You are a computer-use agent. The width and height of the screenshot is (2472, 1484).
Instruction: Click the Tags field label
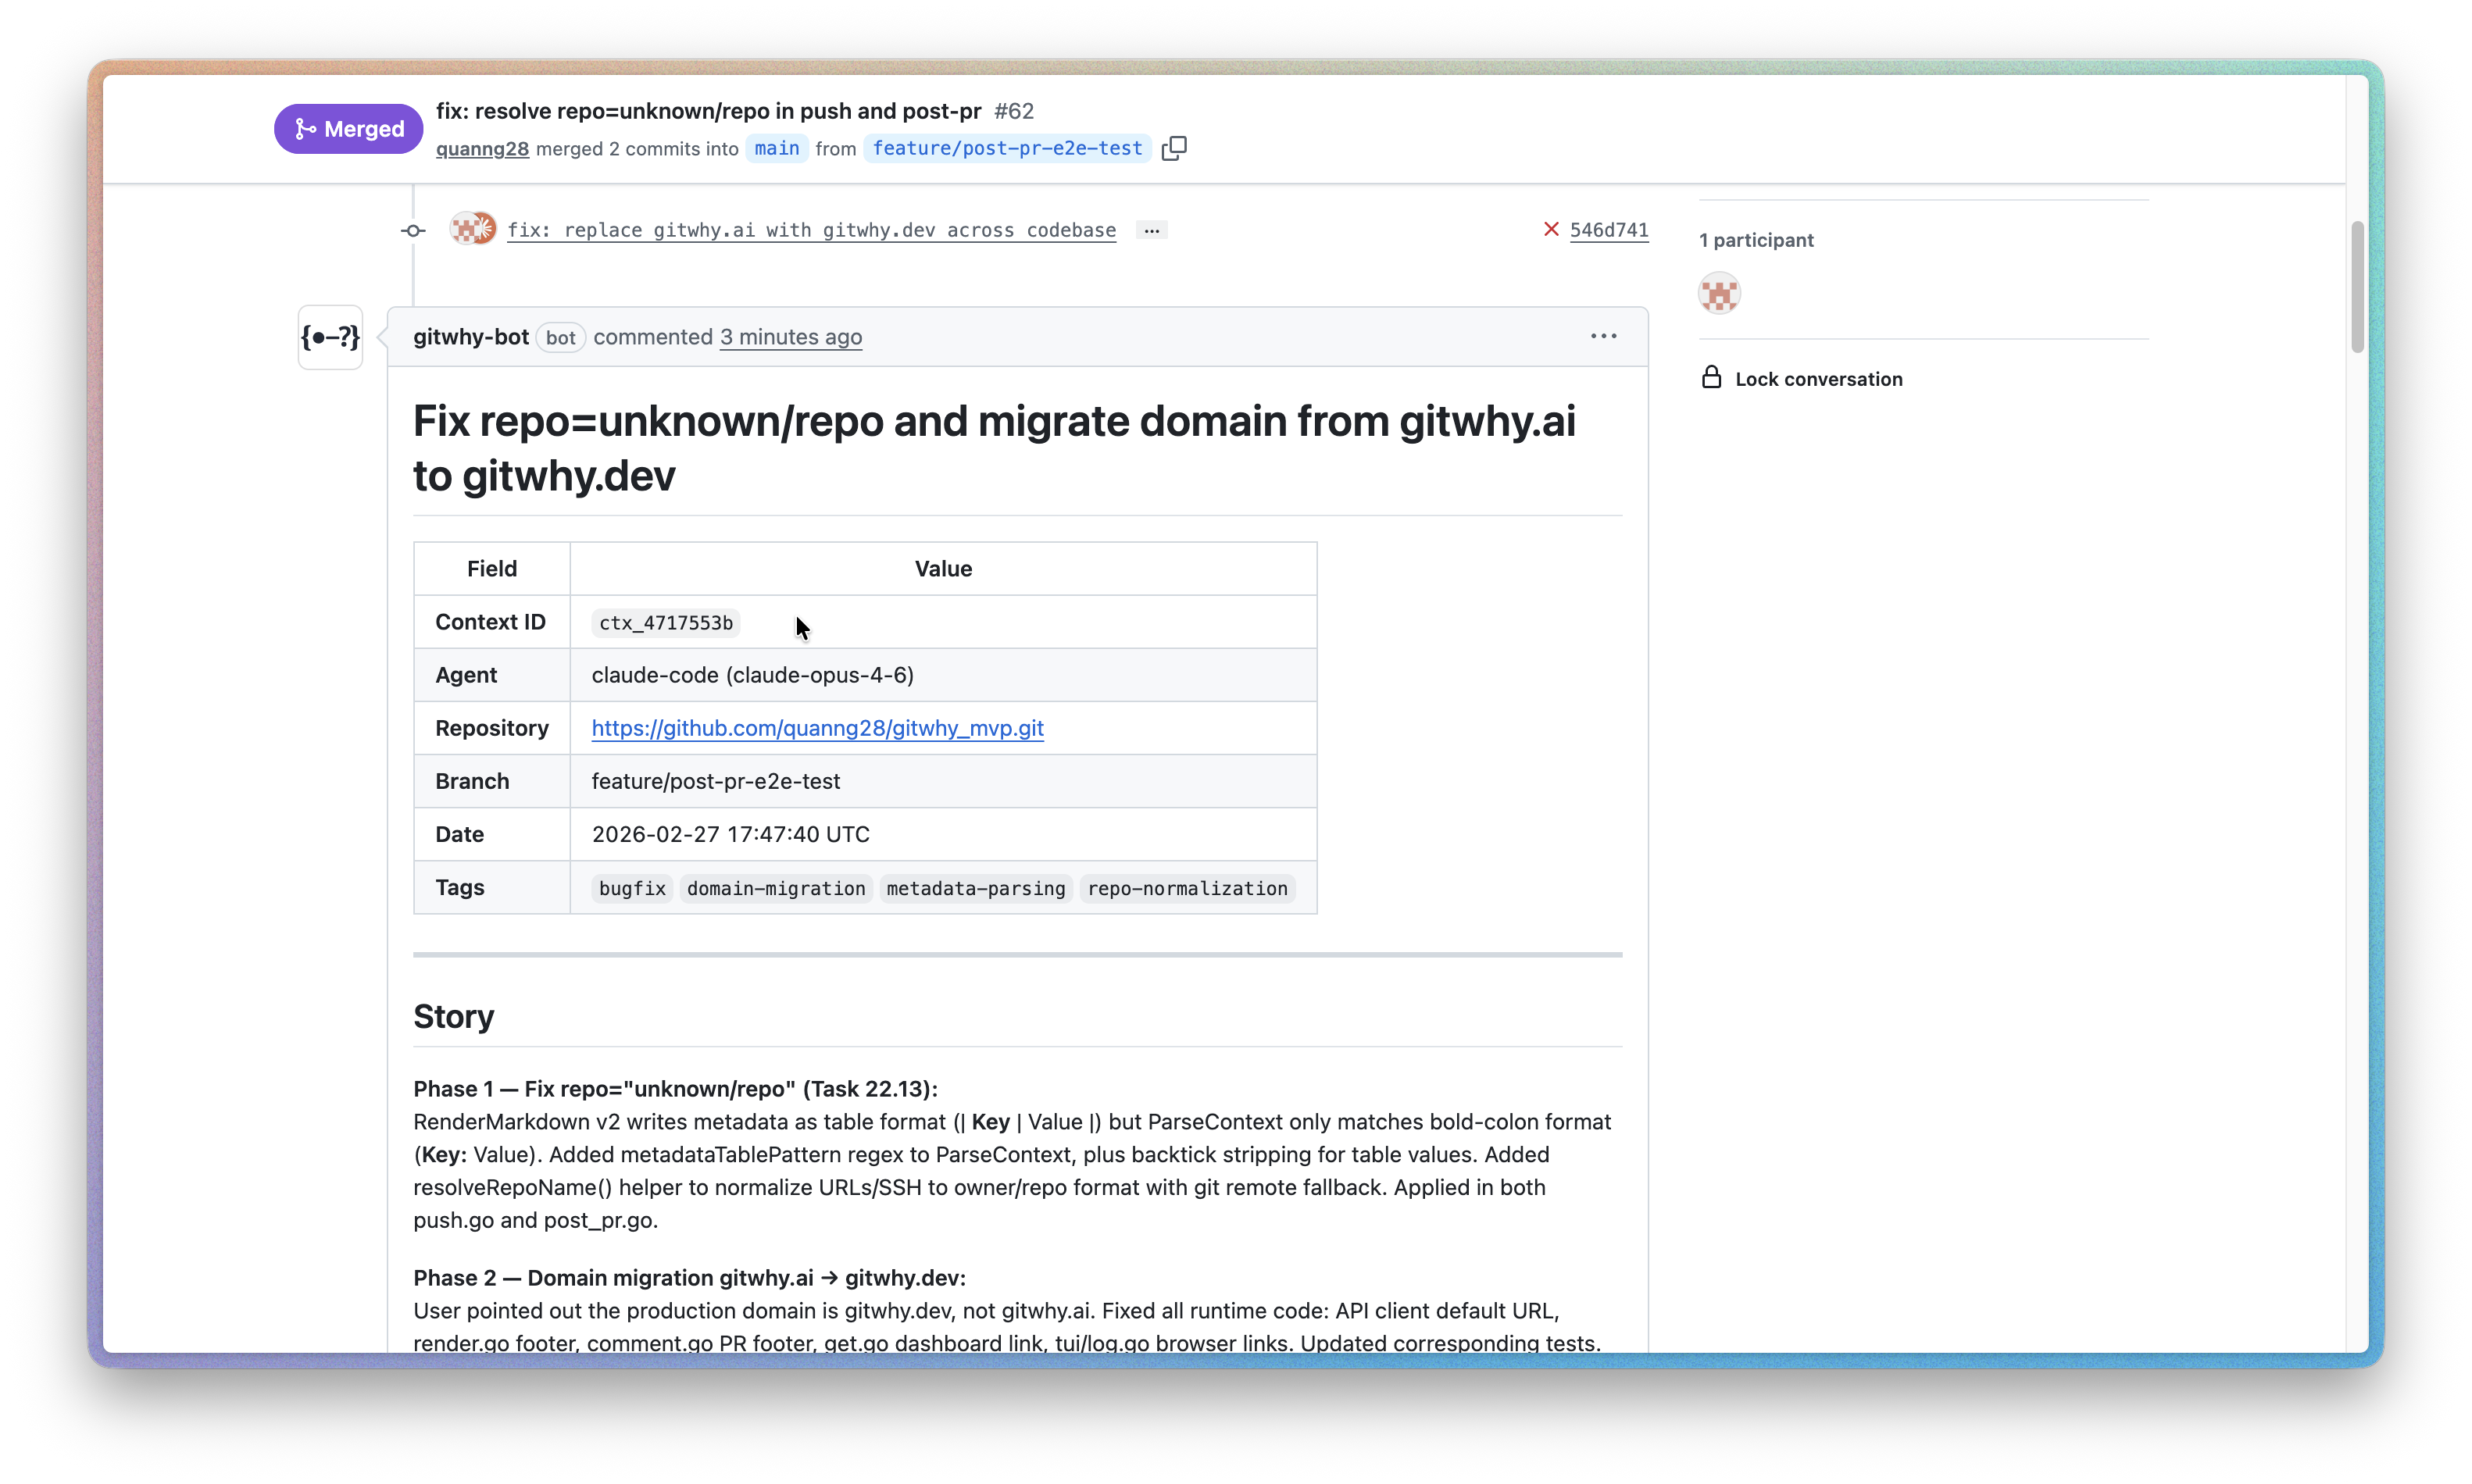[x=459, y=887]
